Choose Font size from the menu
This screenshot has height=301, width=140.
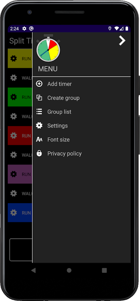coord(81,140)
